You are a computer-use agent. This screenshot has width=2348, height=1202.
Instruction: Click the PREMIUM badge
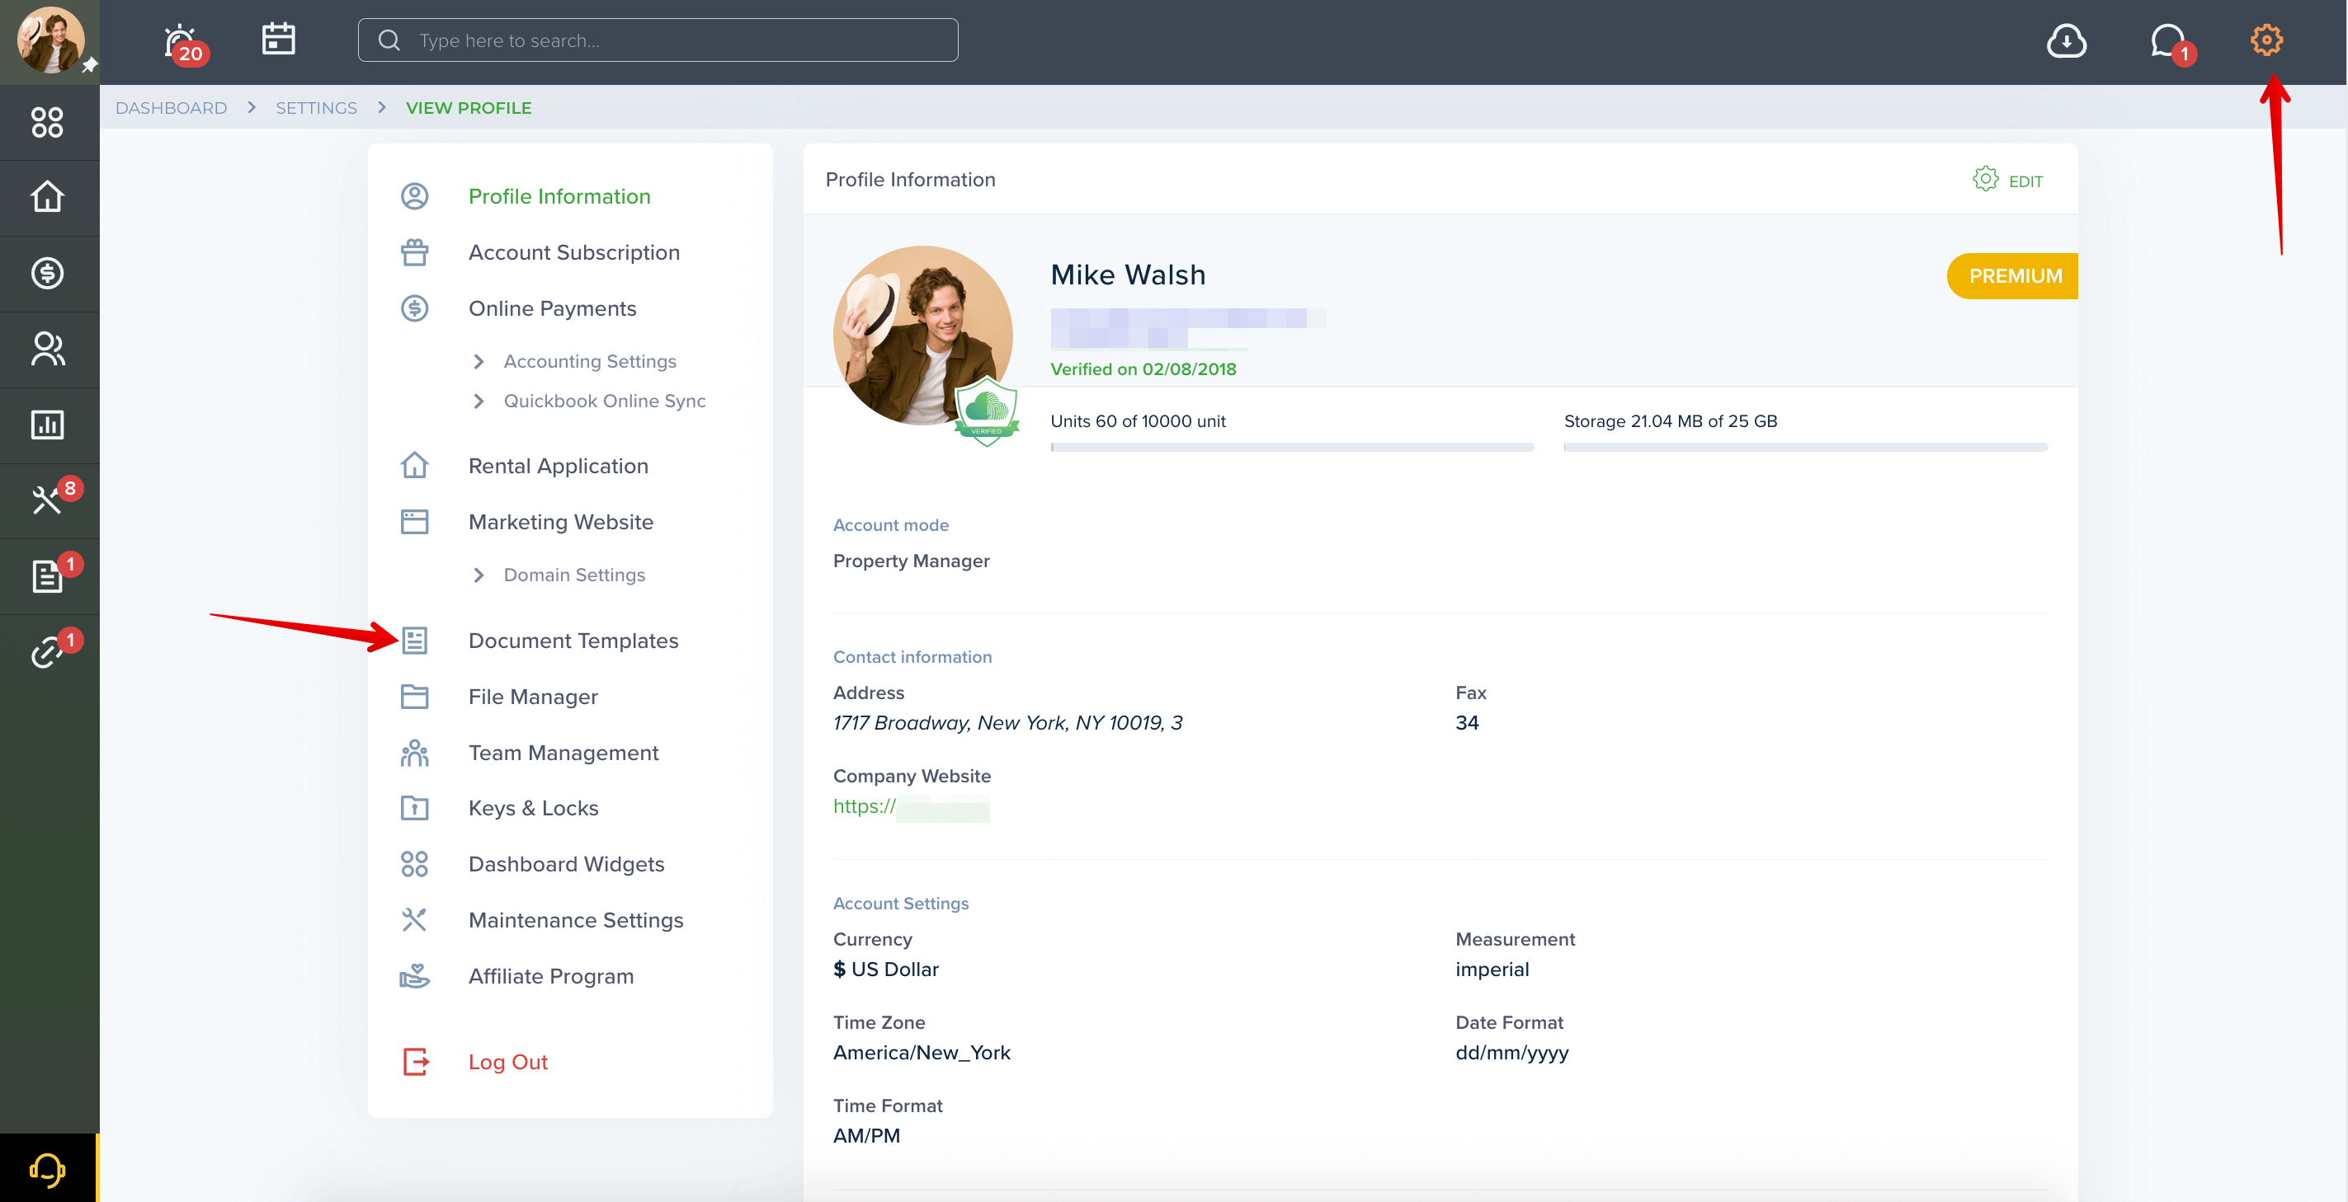2011,276
